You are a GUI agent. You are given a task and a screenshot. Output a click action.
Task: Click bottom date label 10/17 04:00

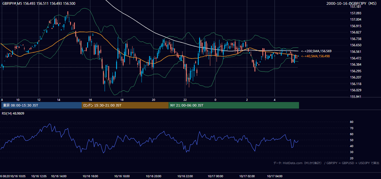point(275,176)
